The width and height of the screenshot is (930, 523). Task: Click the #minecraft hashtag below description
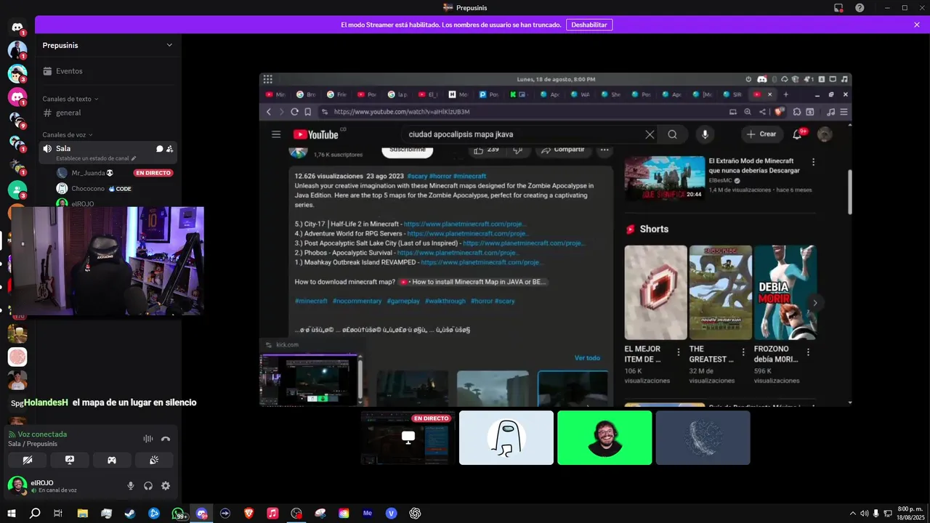click(x=311, y=301)
